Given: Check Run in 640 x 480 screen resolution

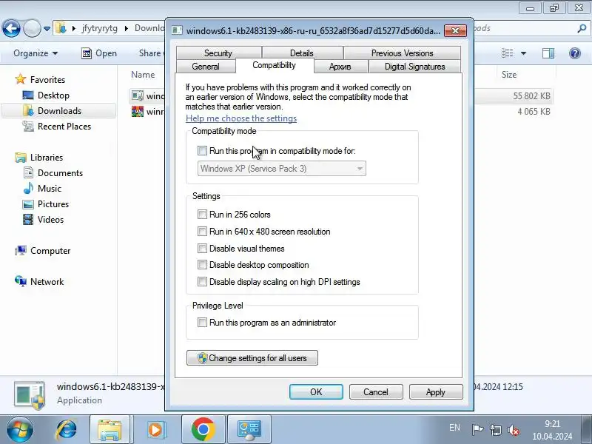Looking at the screenshot, I should tap(202, 231).
